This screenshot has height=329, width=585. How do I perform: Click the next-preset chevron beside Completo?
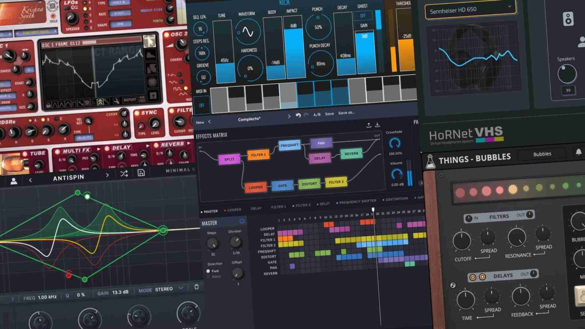tap(289, 115)
